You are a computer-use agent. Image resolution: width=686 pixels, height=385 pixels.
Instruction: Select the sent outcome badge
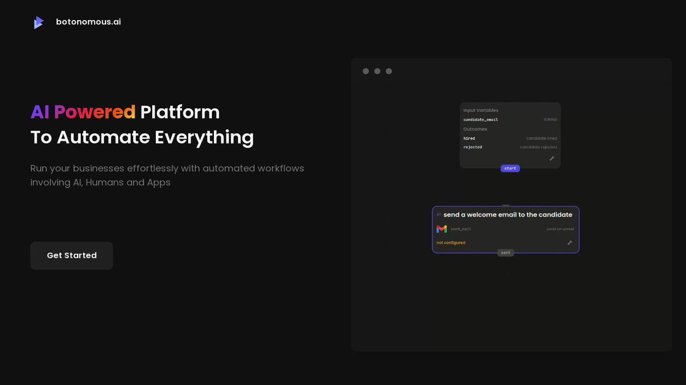click(505, 252)
